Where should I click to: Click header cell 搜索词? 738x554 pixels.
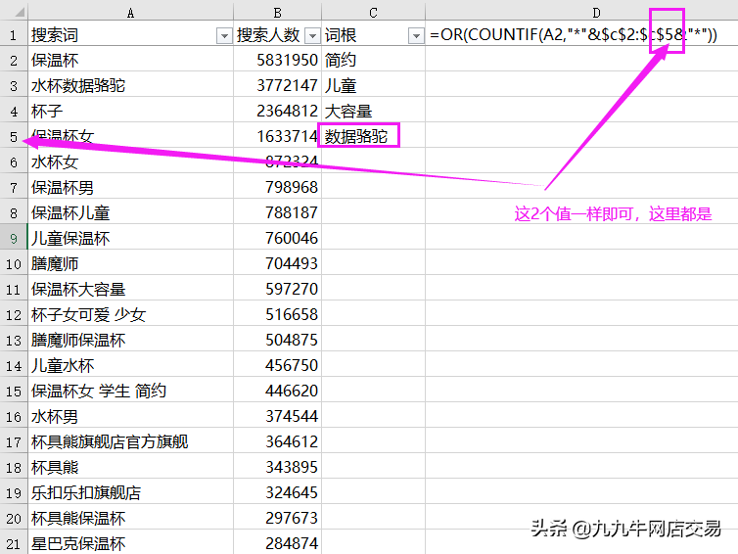click(130, 34)
